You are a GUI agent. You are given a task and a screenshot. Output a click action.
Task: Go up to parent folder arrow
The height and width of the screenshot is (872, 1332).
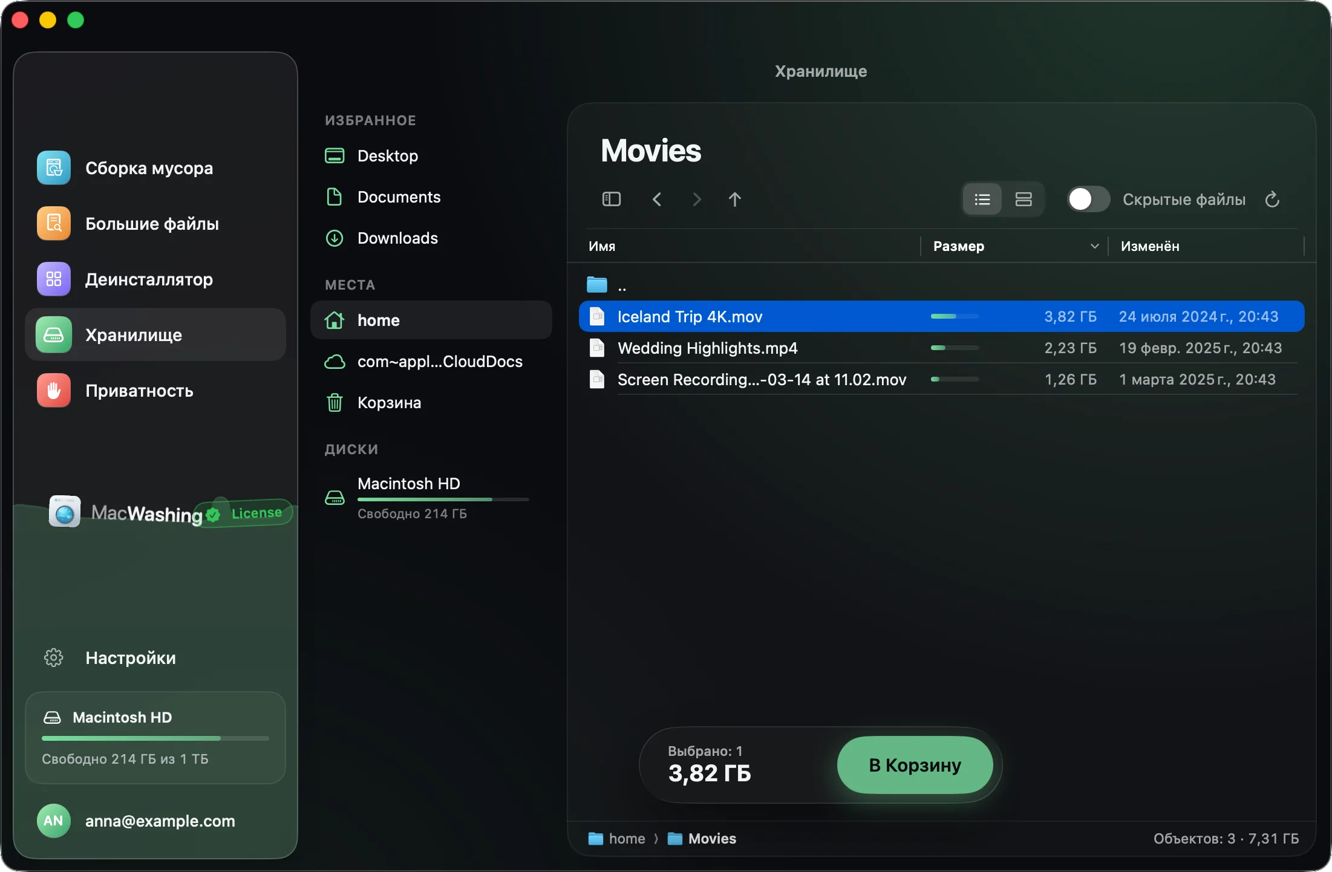(735, 199)
